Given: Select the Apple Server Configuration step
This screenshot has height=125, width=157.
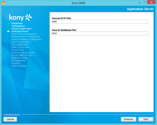Looking at the screenshot, I should coord(24,34).
